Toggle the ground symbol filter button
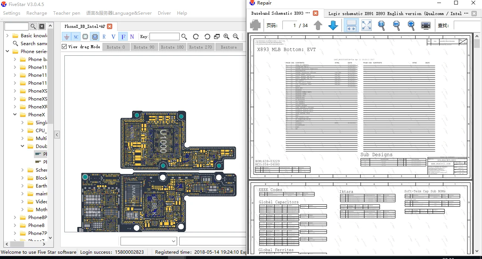The image size is (482, 259). pyautogui.click(x=67, y=37)
